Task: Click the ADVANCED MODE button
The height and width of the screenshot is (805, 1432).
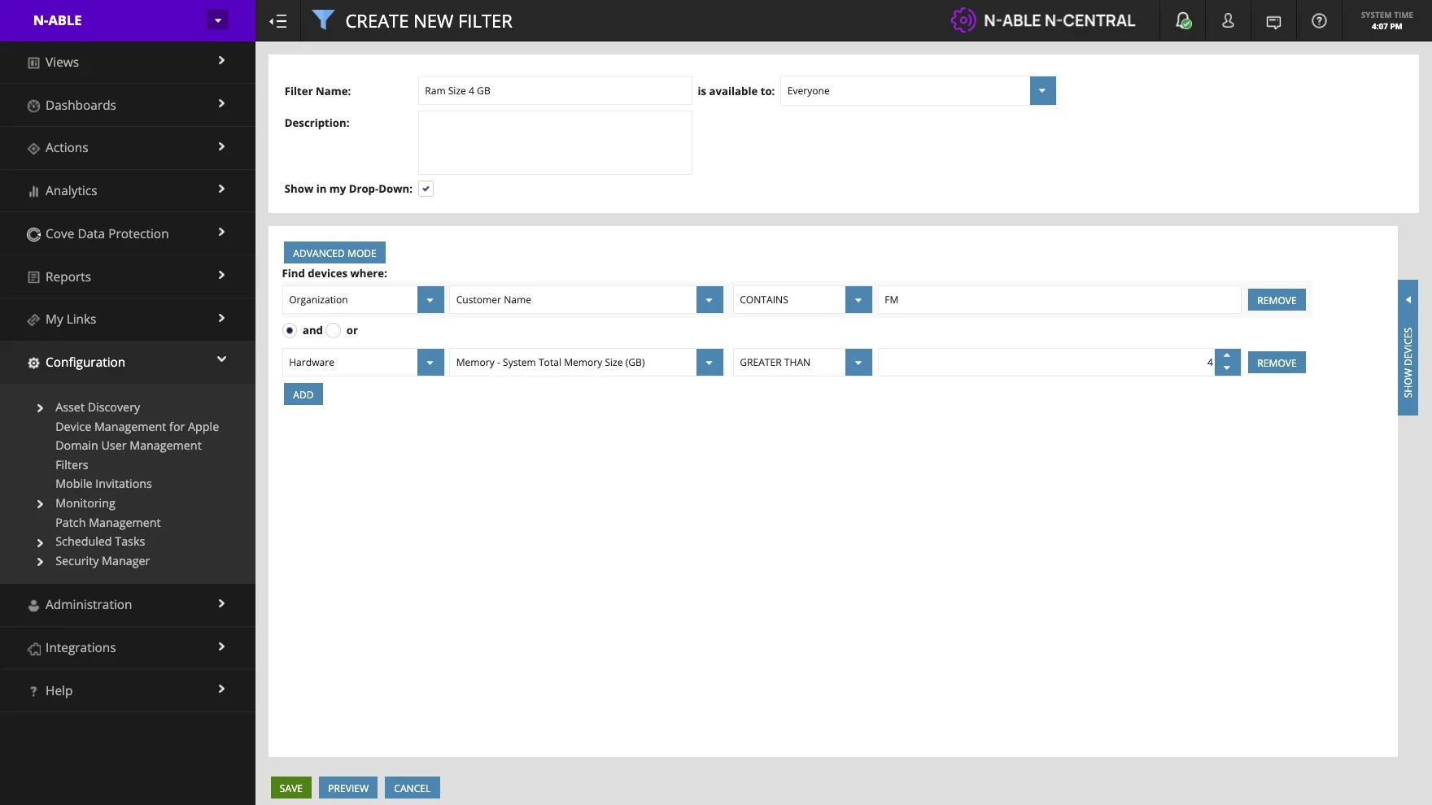Action: click(334, 253)
